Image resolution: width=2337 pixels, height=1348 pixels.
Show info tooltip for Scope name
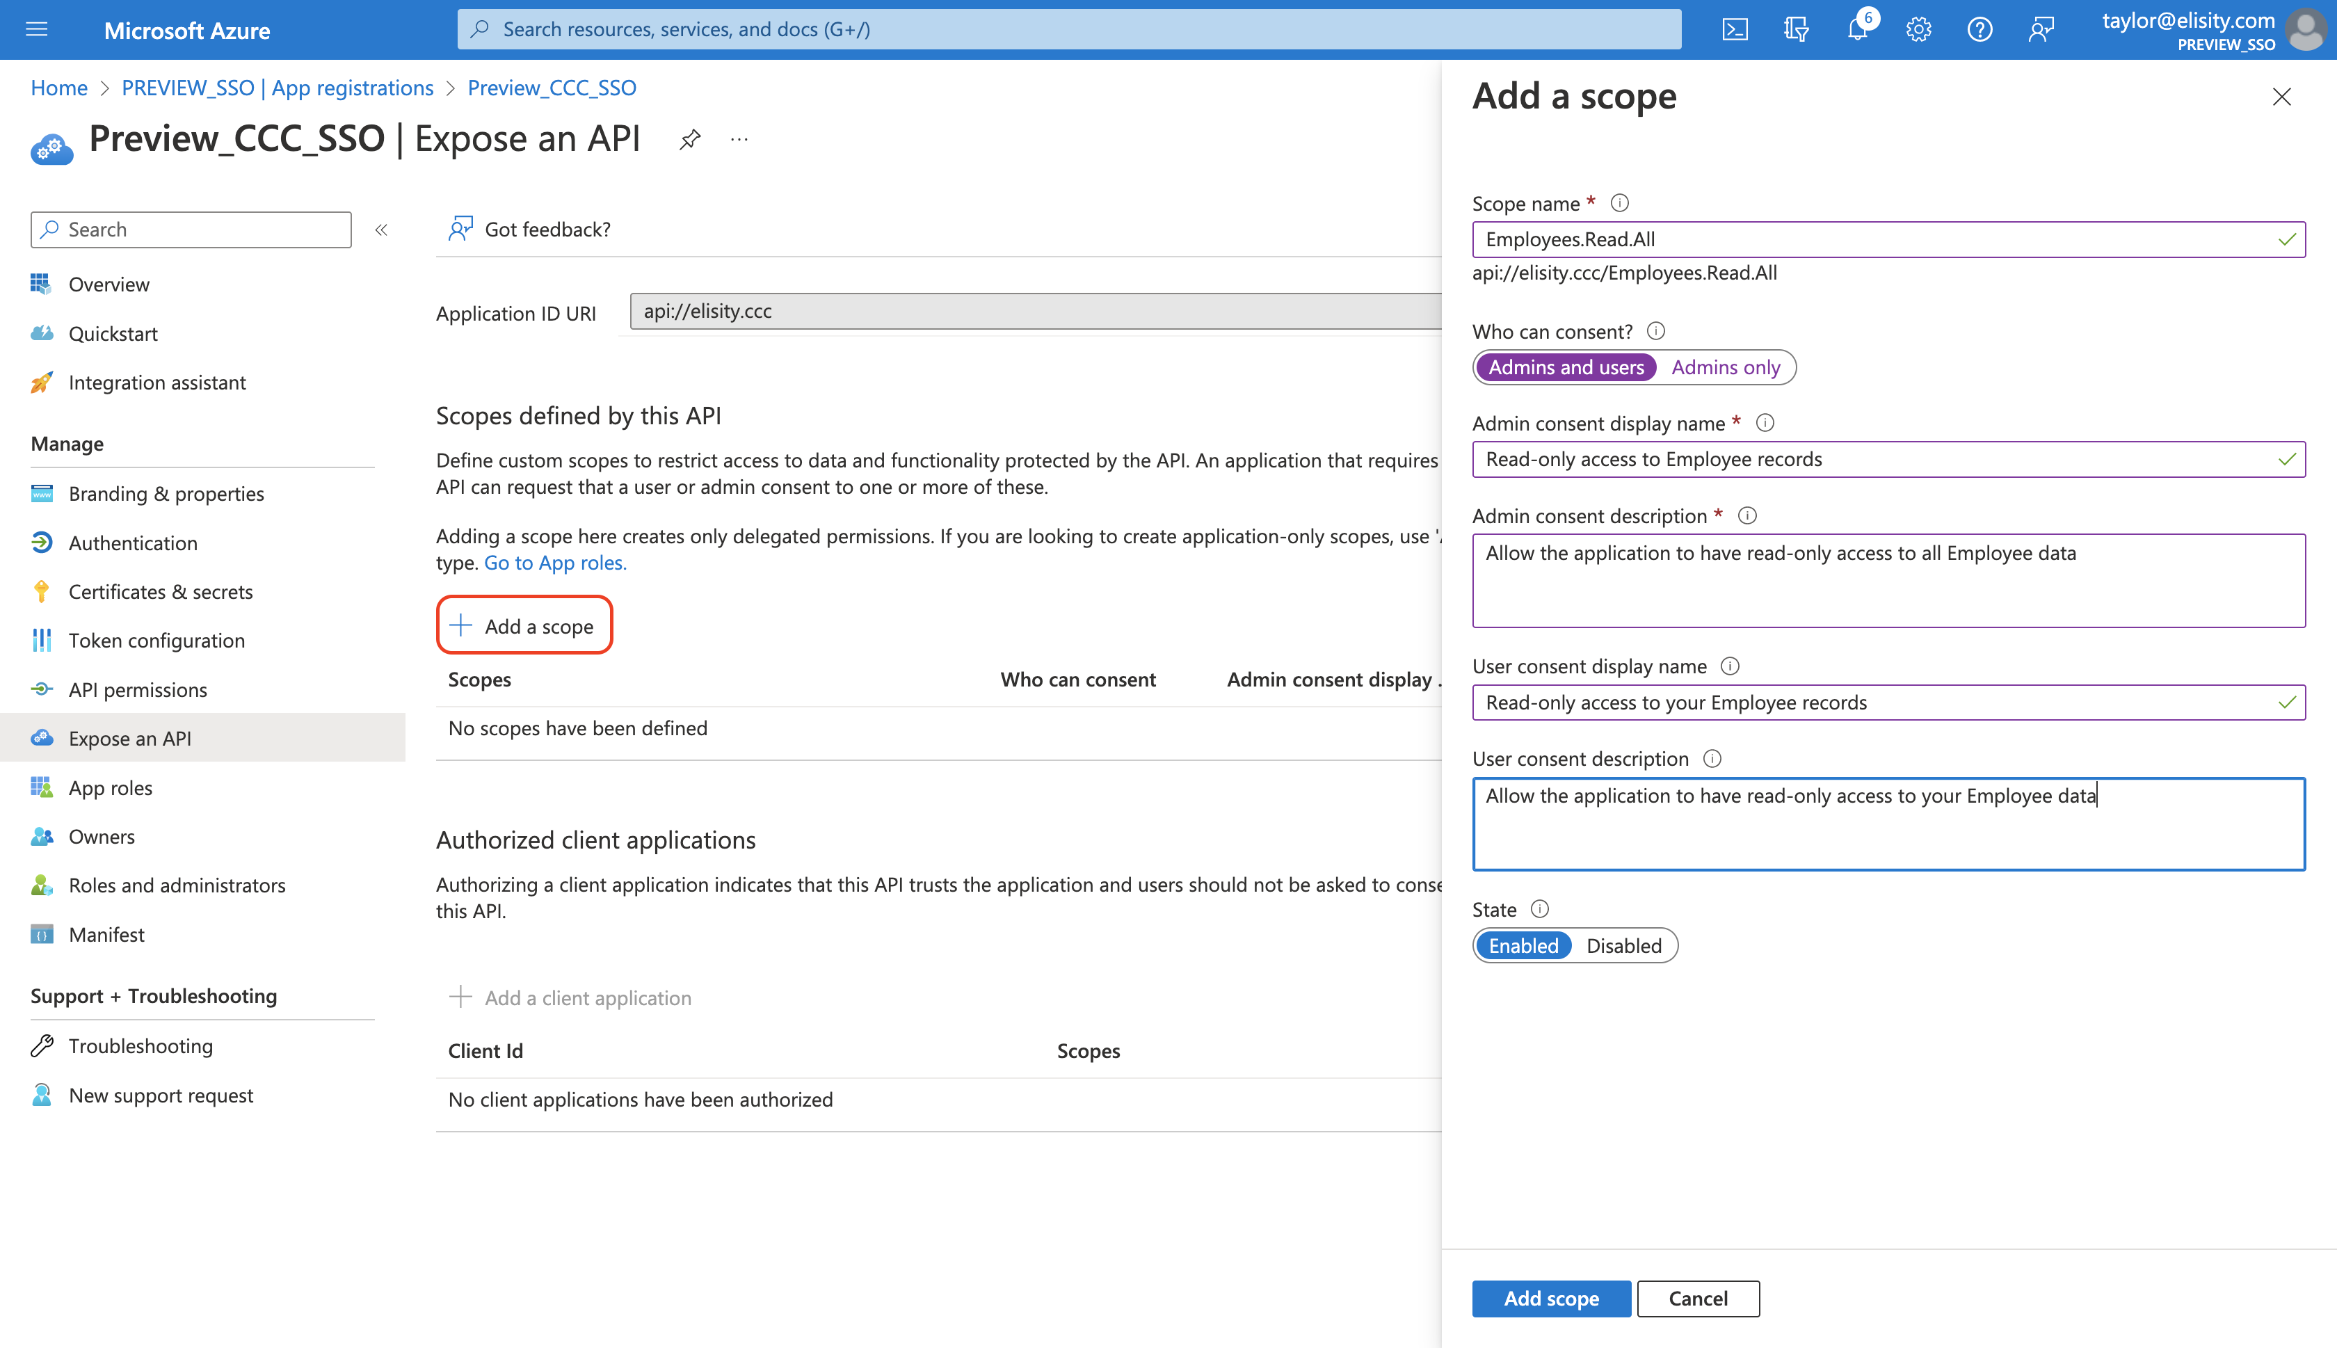coord(1620,202)
